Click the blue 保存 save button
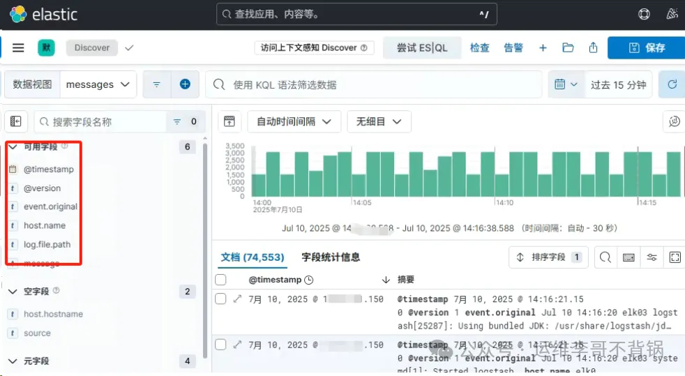The image size is (685, 376). [646, 47]
